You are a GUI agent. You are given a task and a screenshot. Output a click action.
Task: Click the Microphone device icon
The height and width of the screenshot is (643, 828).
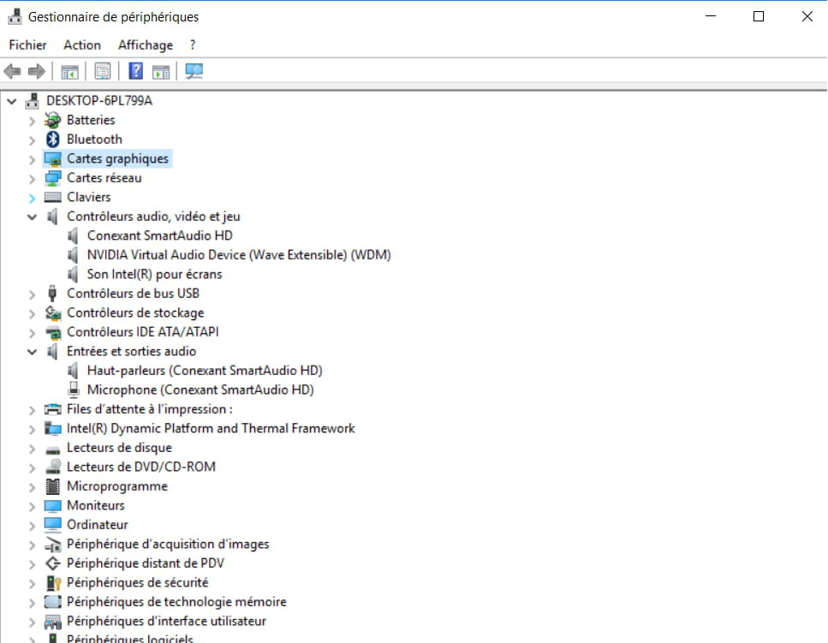coord(74,390)
